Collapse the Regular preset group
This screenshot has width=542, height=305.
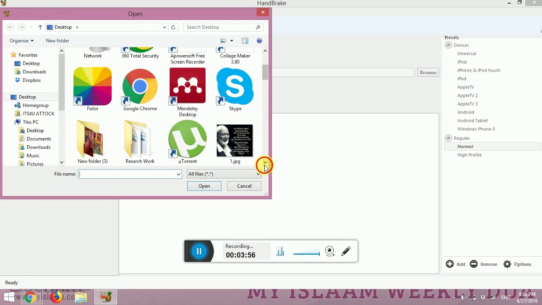448,138
